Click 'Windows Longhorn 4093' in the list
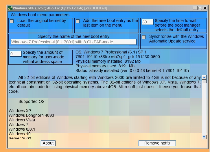210x152 pixels. coord(31,115)
